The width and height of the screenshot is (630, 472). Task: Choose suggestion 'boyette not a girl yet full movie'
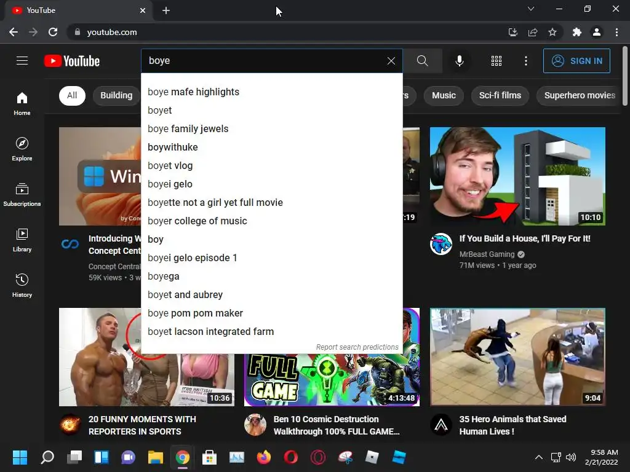(x=271, y=203)
